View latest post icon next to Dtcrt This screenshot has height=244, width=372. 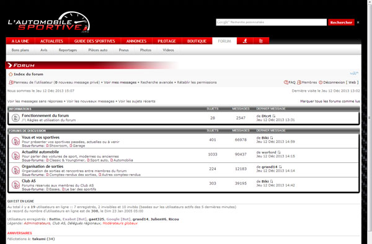(x=274, y=116)
